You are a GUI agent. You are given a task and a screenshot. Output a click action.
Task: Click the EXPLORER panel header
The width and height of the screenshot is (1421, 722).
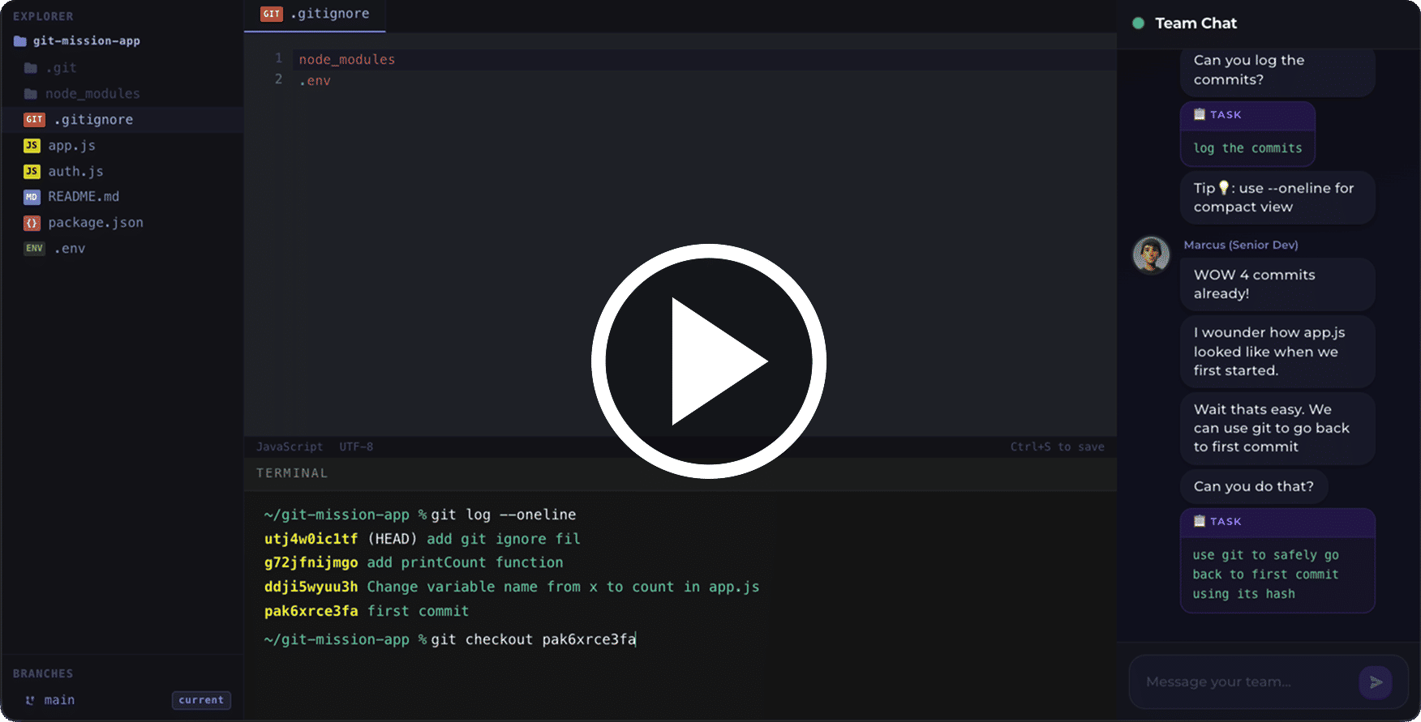pos(43,16)
